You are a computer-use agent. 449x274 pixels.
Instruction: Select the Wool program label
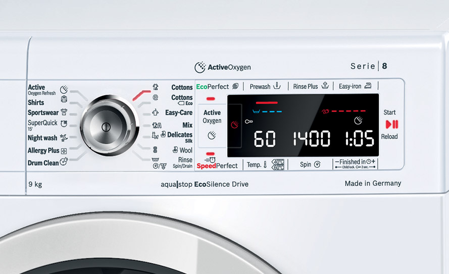pos(186,150)
